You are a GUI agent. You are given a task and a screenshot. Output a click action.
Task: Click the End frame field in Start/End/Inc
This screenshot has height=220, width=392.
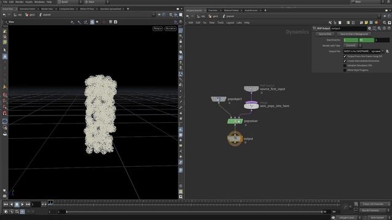click(x=366, y=40)
